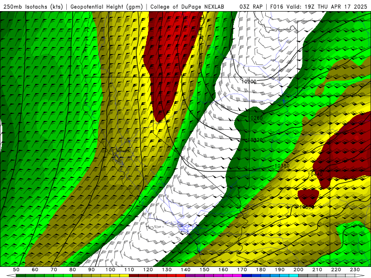Click the 'Geopotential Height (gpm)' header text

pos(107,7)
